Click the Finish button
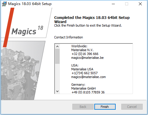This screenshot has height=115, width=148. click(105, 107)
